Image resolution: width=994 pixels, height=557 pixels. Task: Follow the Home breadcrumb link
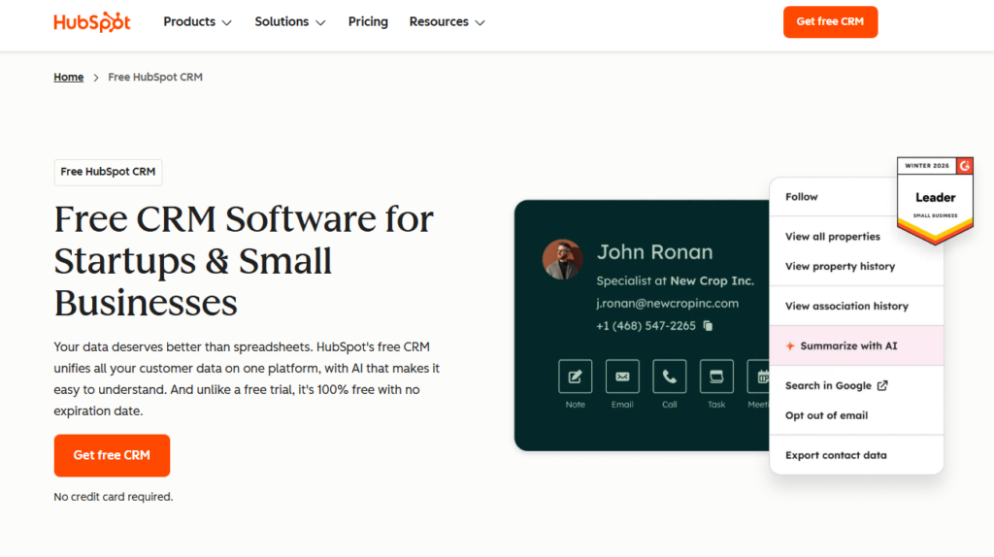68,77
